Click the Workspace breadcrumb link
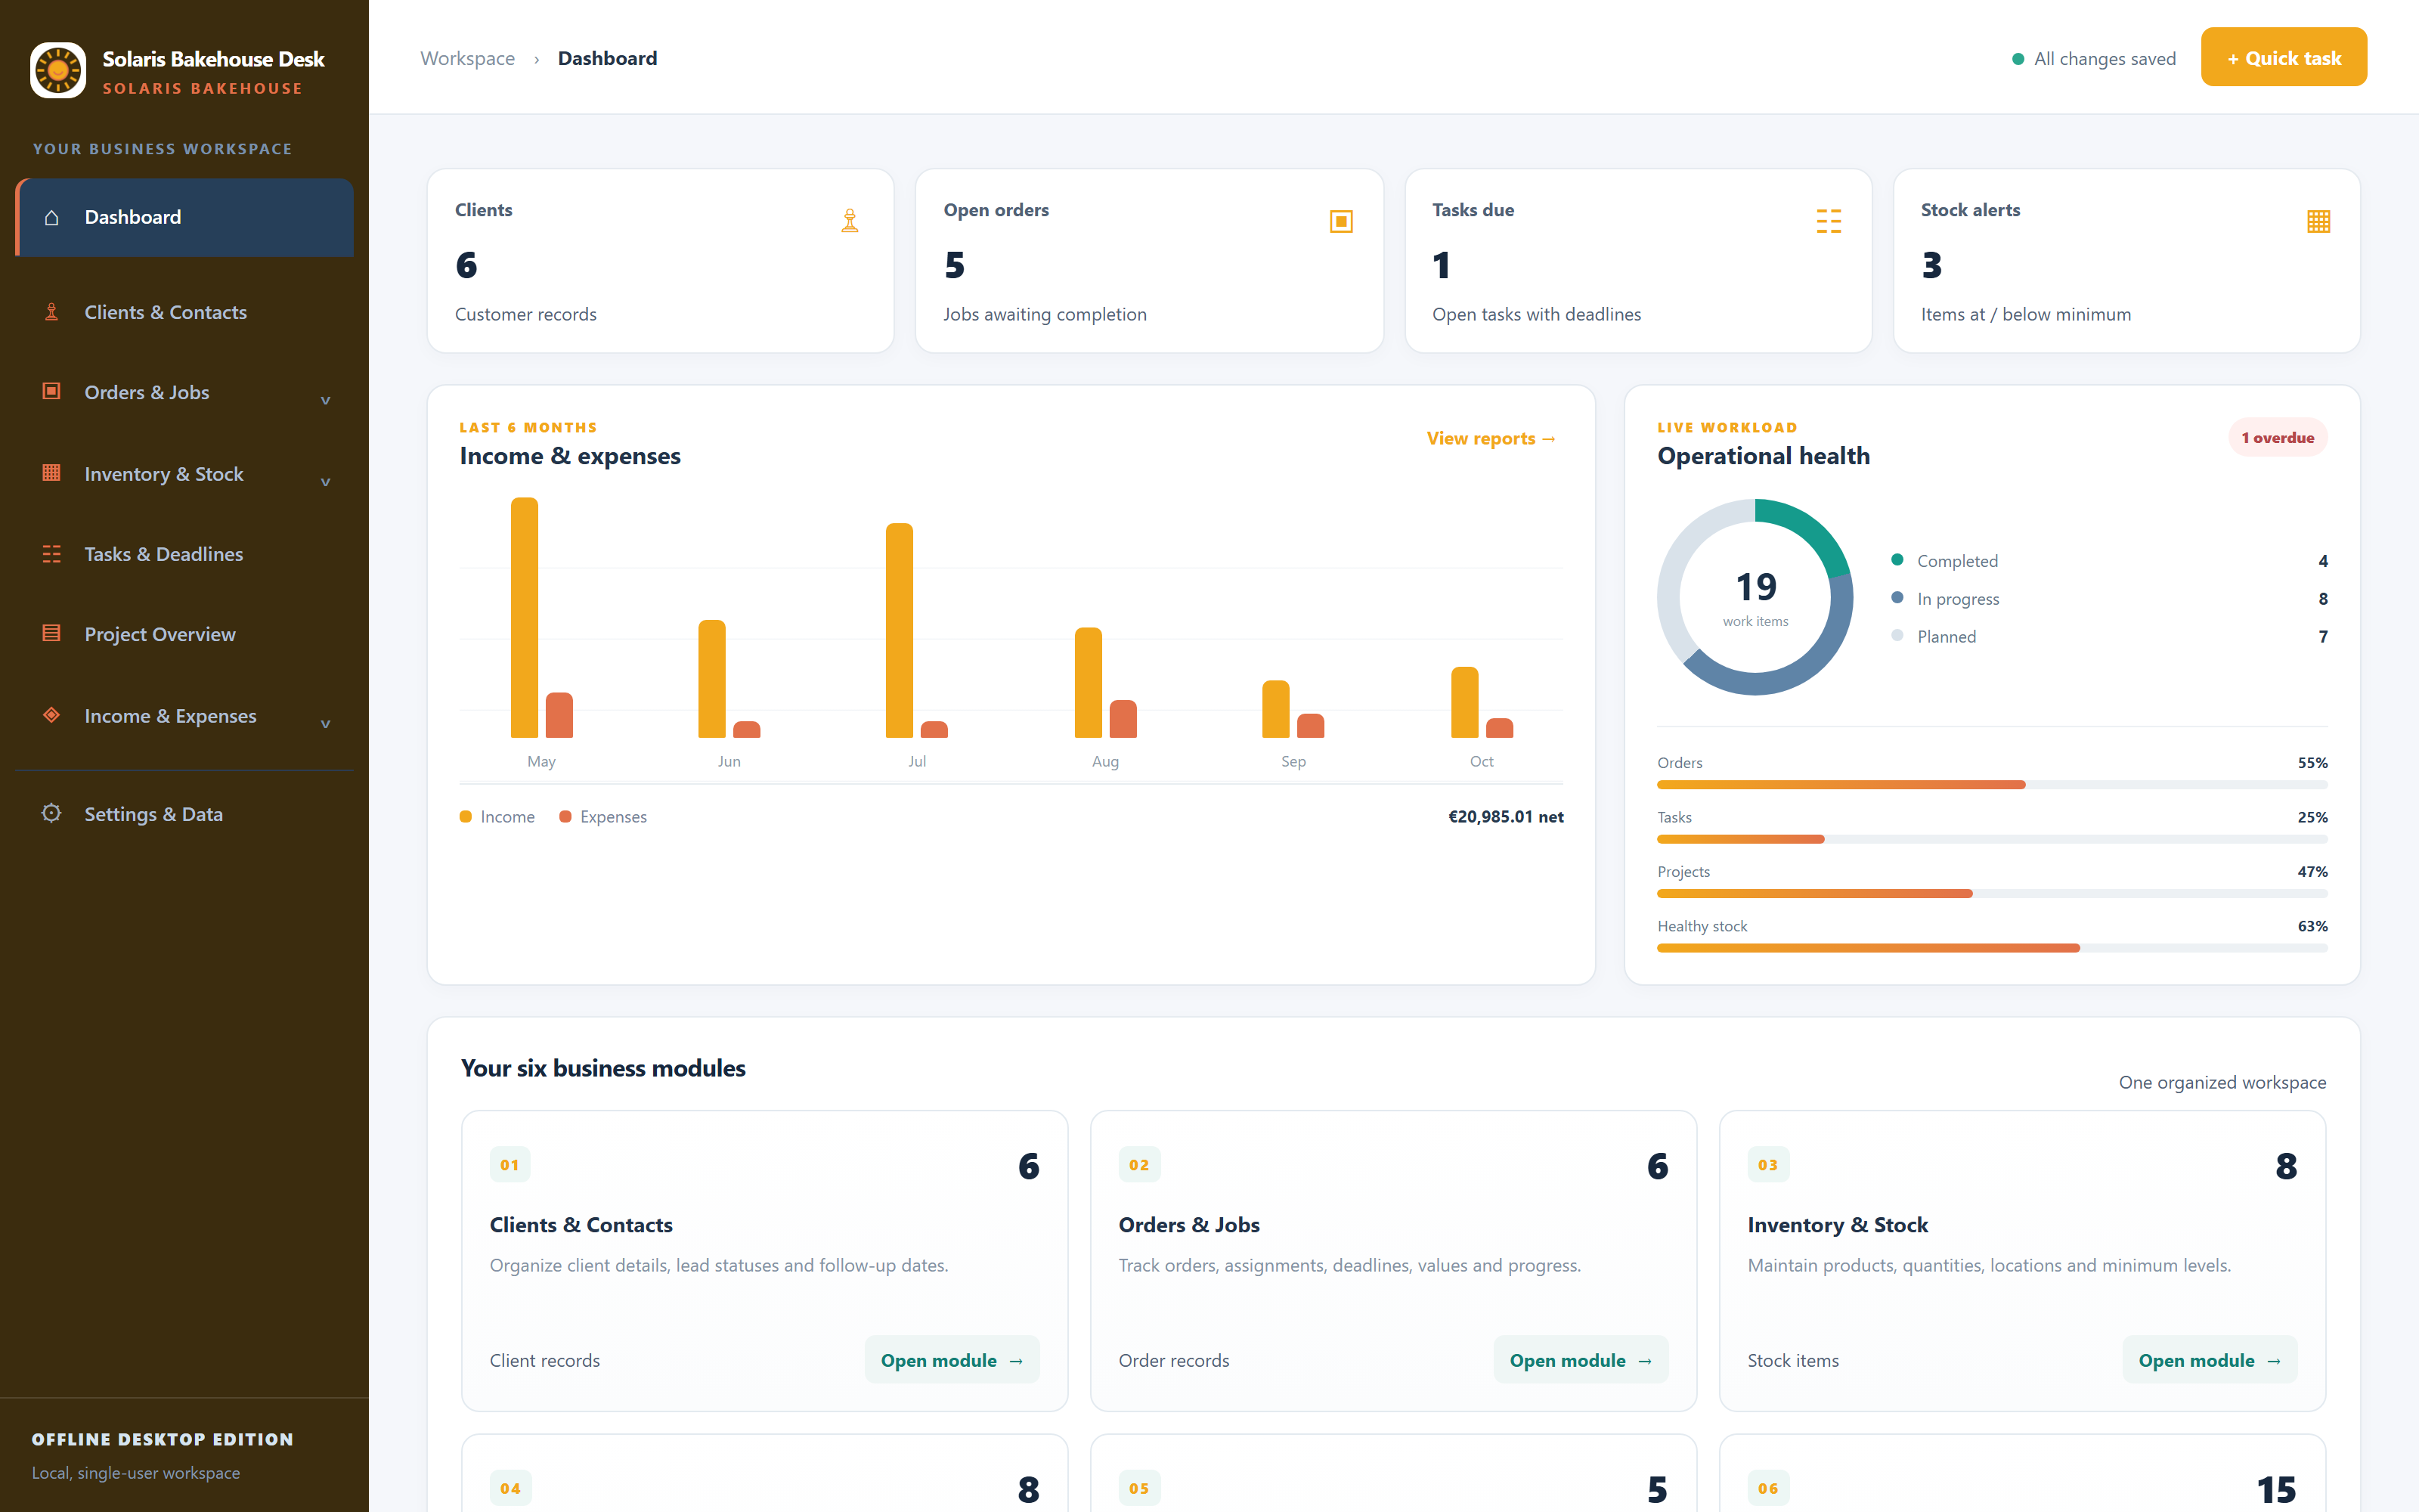This screenshot has height=1512, width=2419. click(x=467, y=58)
